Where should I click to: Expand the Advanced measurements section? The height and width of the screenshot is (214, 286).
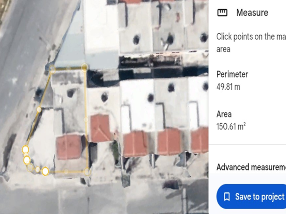(251, 167)
